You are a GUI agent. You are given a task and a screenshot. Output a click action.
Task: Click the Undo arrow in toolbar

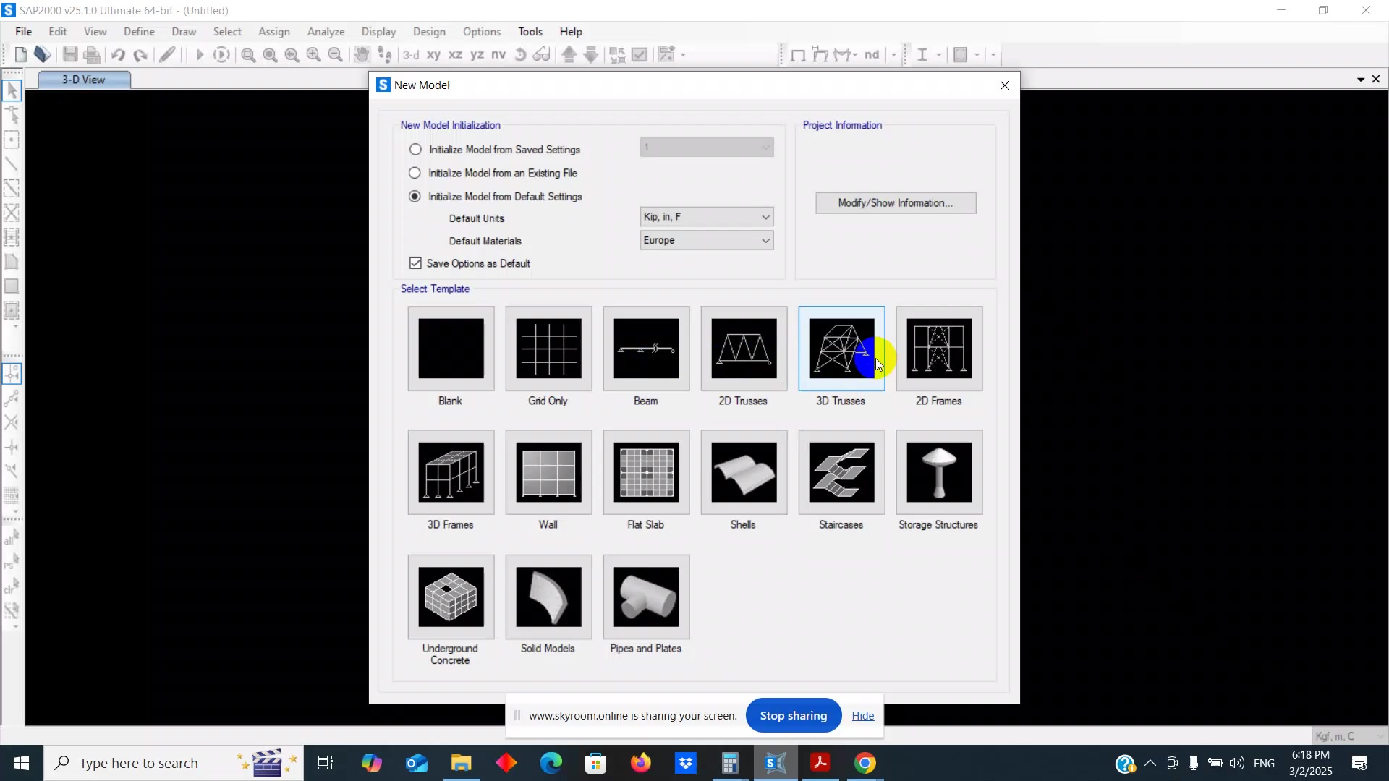click(x=118, y=55)
